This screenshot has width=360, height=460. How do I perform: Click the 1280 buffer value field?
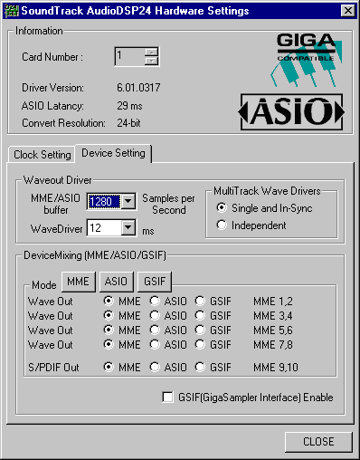point(104,201)
